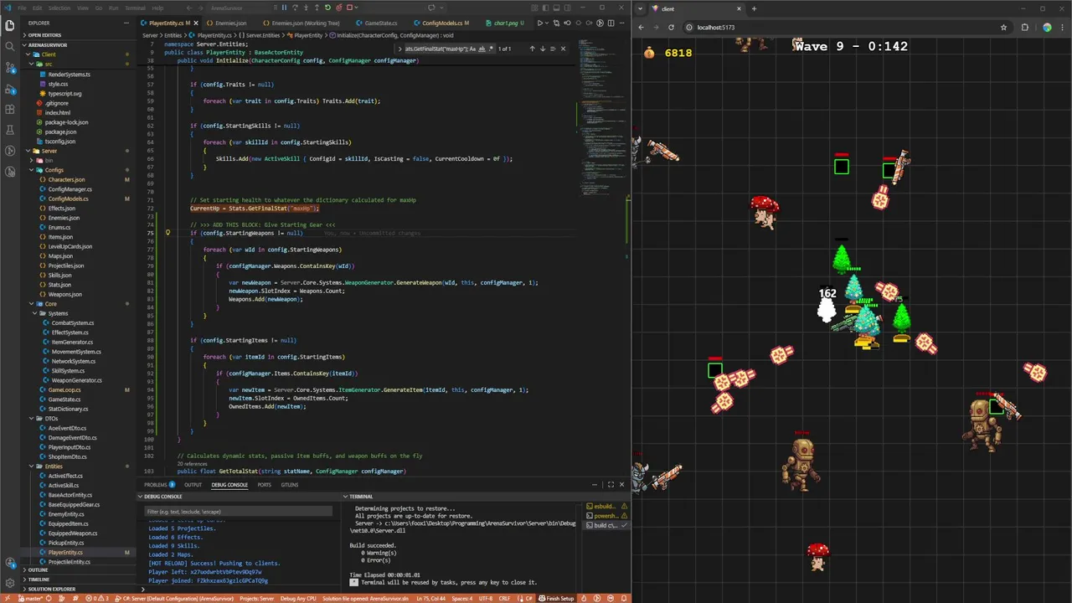Image resolution: width=1072 pixels, height=603 pixels.
Task: Click the debug Step Over button
Action: pos(295,8)
